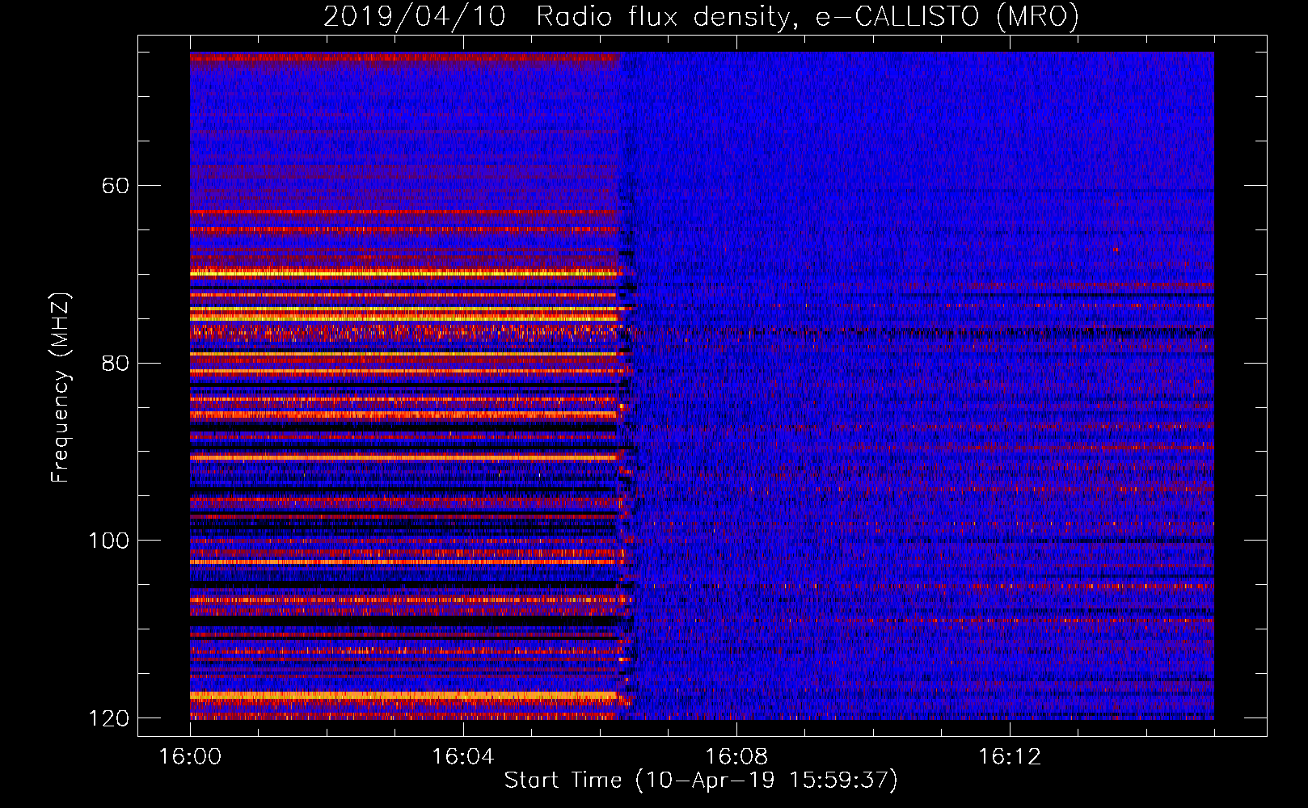
Task: Click the 120 frequency tick label
Action: 108,718
